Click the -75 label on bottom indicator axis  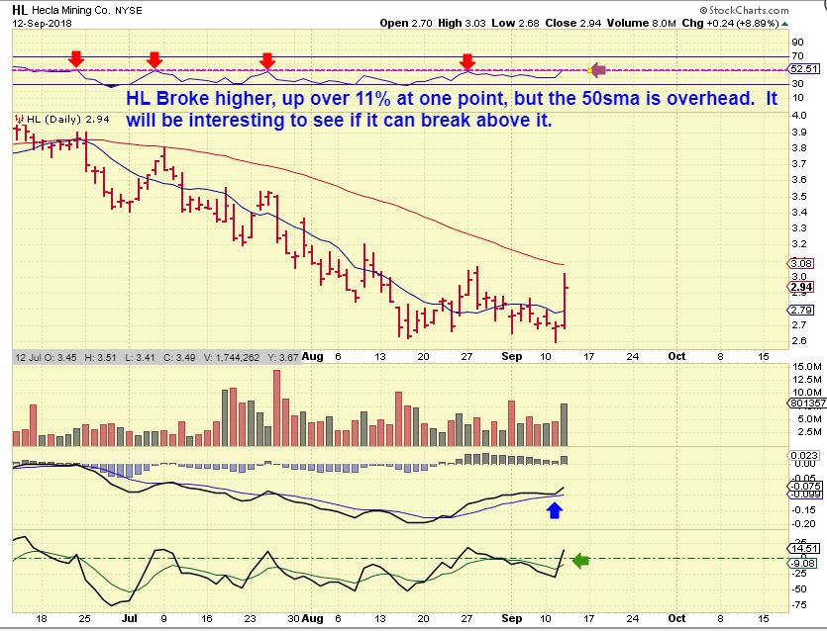[799, 605]
